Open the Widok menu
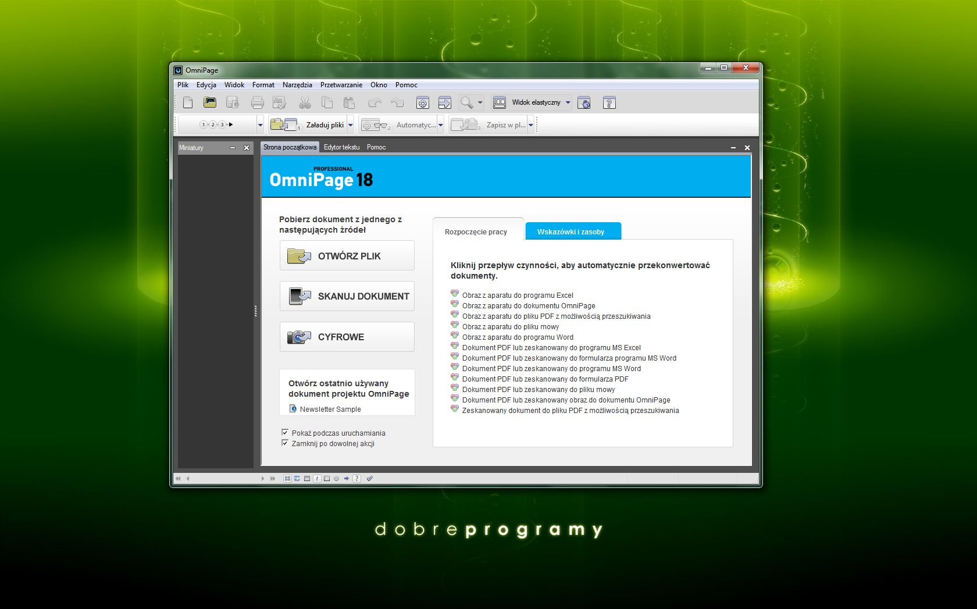 pos(234,85)
